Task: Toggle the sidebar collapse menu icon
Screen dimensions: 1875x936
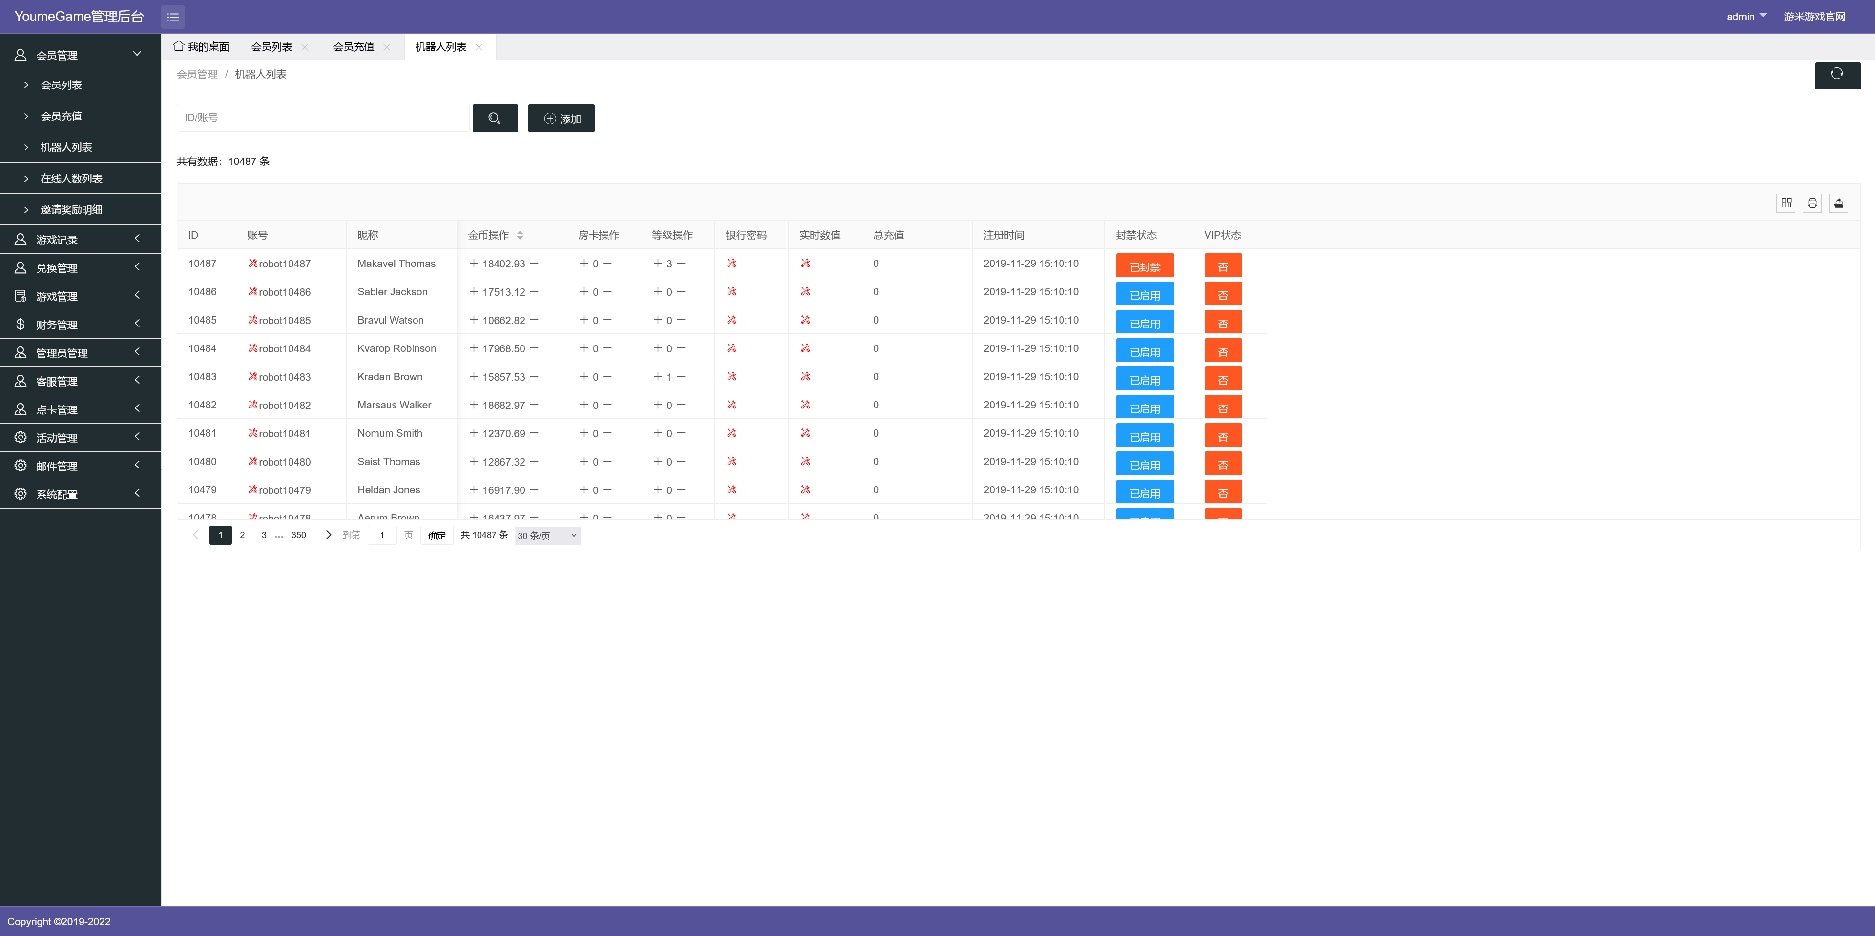Action: click(172, 17)
